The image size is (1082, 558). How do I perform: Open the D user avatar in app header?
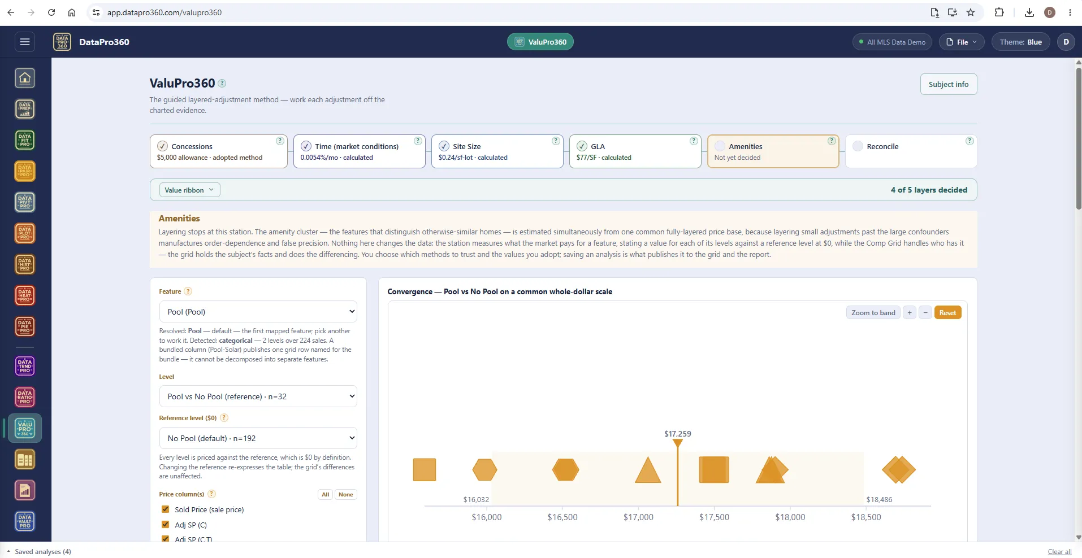click(x=1066, y=42)
